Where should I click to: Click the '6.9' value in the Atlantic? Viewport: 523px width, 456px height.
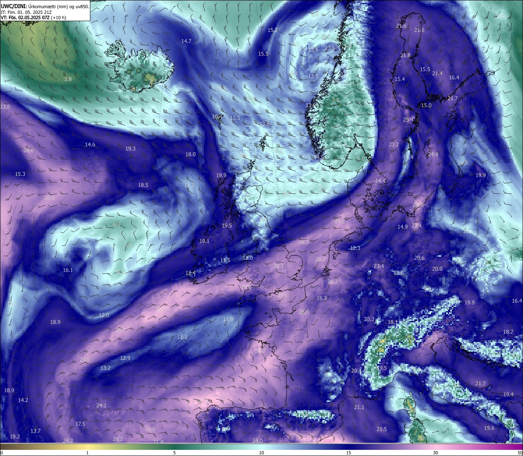click(116, 225)
